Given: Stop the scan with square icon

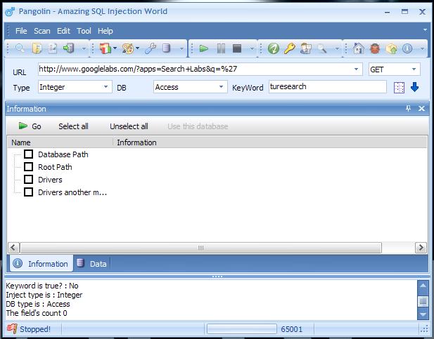Looking at the screenshot, I should coord(237,48).
